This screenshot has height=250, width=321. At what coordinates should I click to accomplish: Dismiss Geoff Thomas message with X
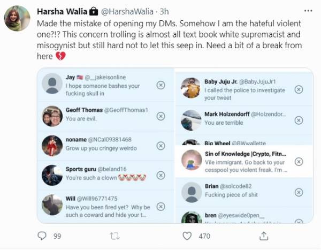160,115
